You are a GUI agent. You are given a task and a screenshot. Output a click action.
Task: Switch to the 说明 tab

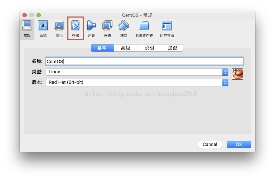coord(149,48)
